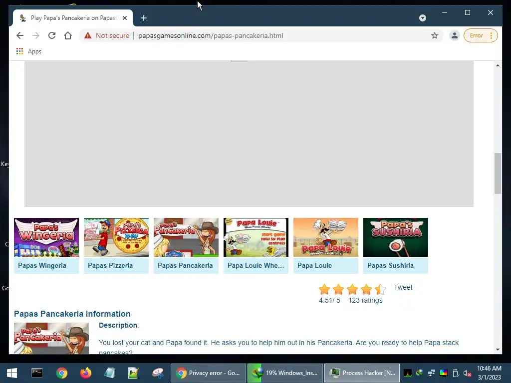Launch Firefox from the taskbar

(86, 373)
